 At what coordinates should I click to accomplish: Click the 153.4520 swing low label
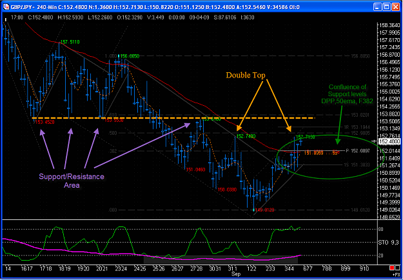pyautogui.click(x=44, y=122)
